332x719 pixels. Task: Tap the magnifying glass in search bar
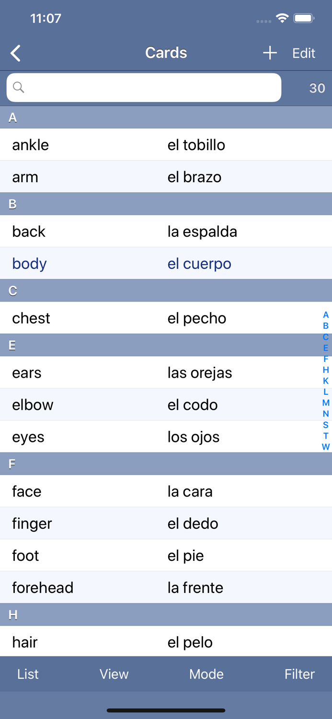[x=19, y=88]
